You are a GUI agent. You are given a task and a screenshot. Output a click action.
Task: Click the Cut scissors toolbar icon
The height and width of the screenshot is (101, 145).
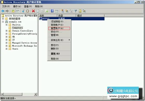click(23, 11)
